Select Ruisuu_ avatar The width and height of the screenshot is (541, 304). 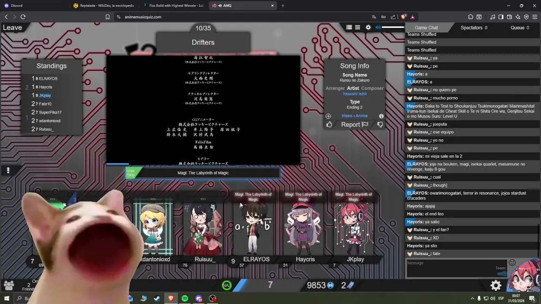coord(203,228)
